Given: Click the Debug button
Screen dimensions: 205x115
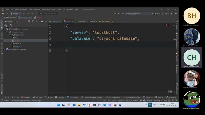Looking at the screenshot, I should pyautogui.click(x=165, y=14).
